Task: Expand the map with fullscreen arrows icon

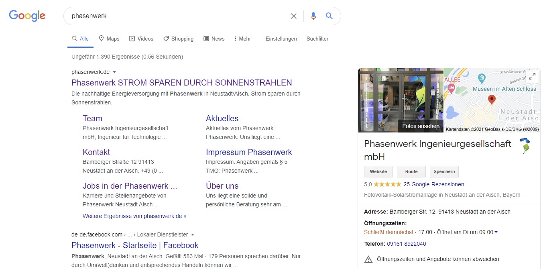Action: pos(532,77)
